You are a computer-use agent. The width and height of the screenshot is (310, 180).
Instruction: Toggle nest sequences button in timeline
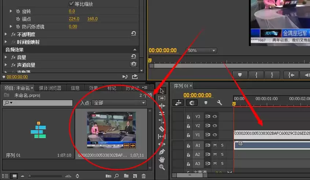[178, 103]
